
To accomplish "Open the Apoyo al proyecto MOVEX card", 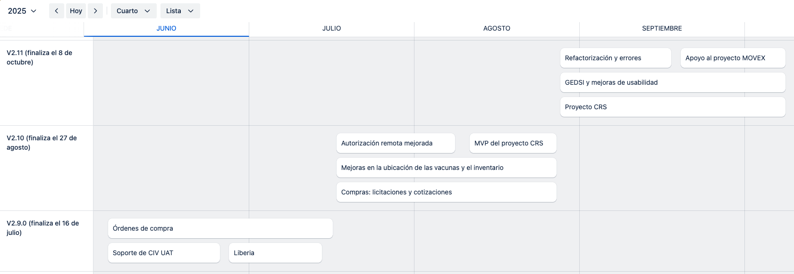I will [x=733, y=58].
